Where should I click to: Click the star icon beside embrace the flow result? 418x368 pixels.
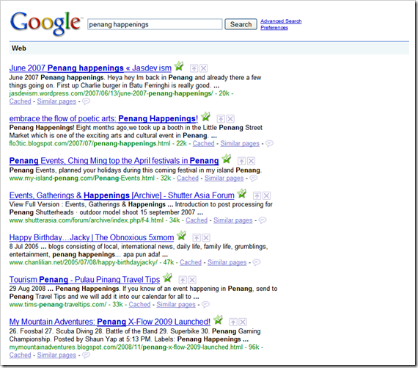pos(205,117)
